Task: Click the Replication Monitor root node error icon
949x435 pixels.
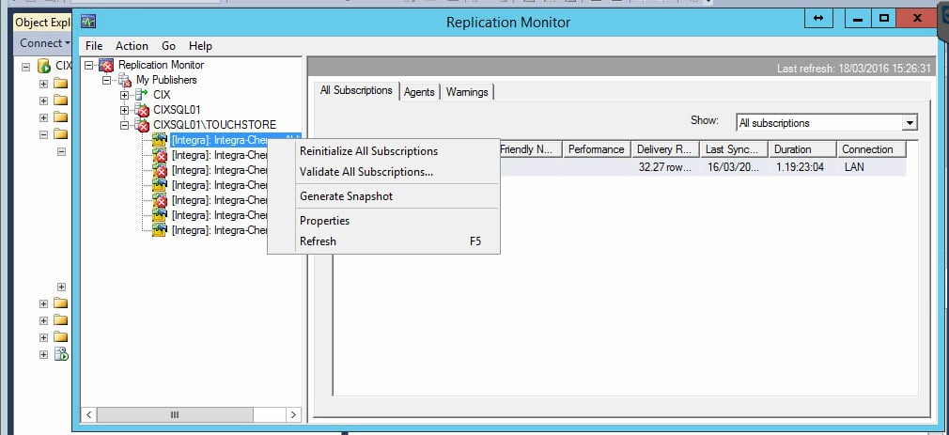Action: 106,65
